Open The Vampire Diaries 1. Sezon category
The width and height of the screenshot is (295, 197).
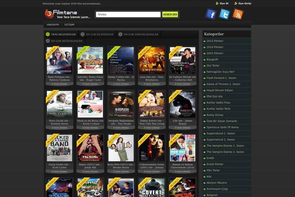[x=225, y=146]
